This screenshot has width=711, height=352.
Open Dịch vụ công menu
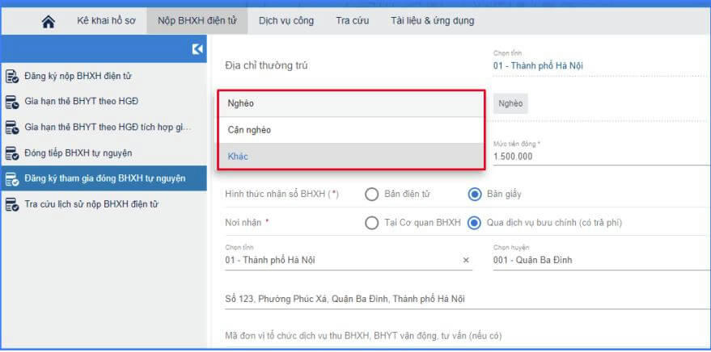point(286,21)
